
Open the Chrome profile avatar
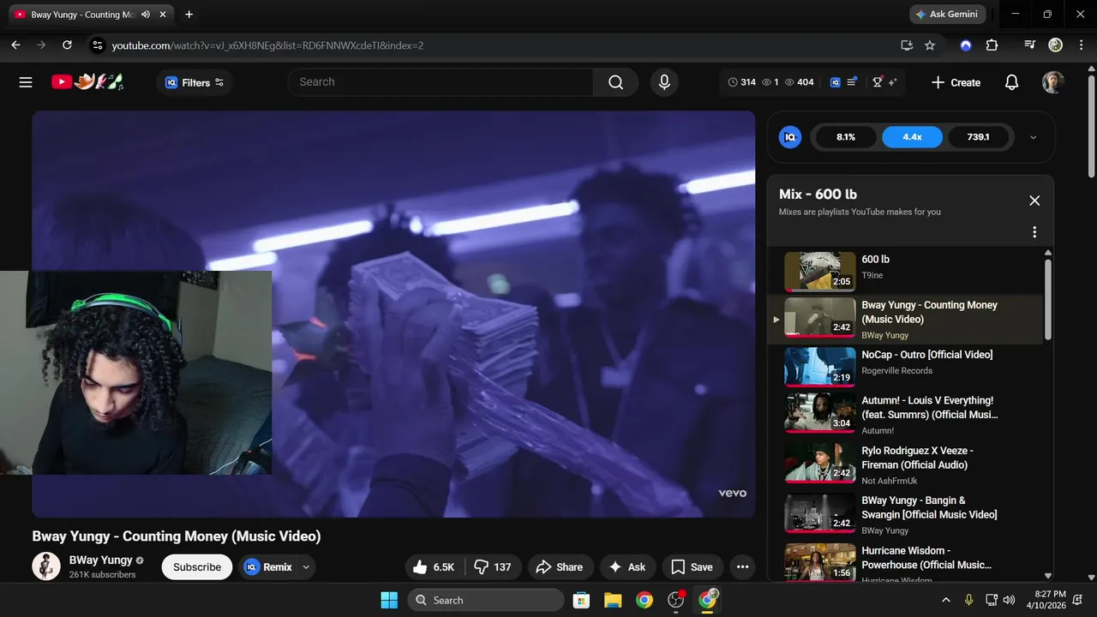[x=1056, y=45]
